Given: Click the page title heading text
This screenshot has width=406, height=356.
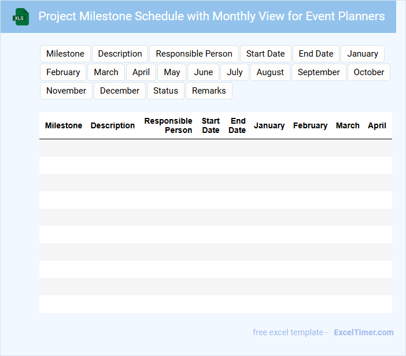Looking at the screenshot, I should pyautogui.click(x=212, y=16).
